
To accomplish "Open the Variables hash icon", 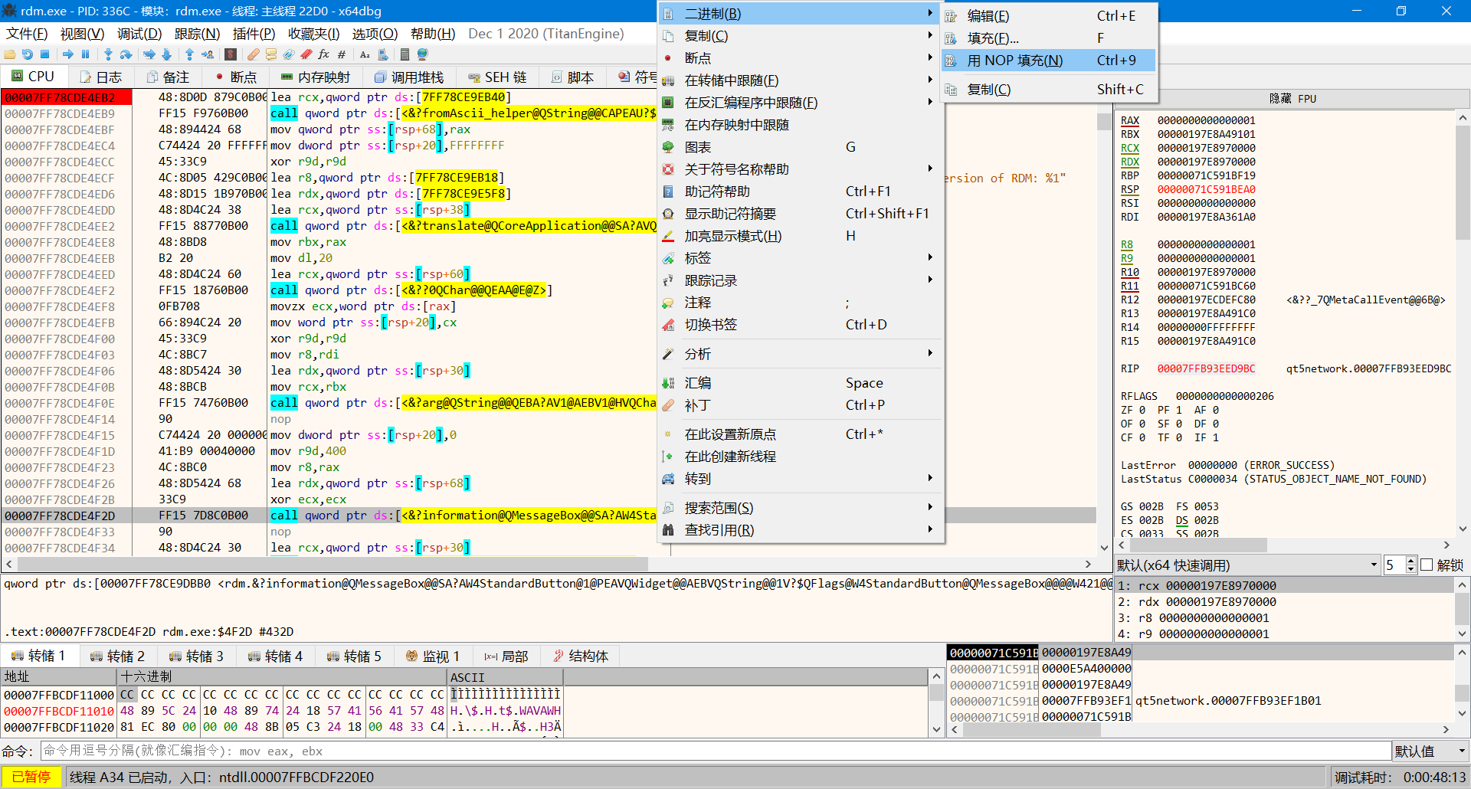I will (x=342, y=54).
